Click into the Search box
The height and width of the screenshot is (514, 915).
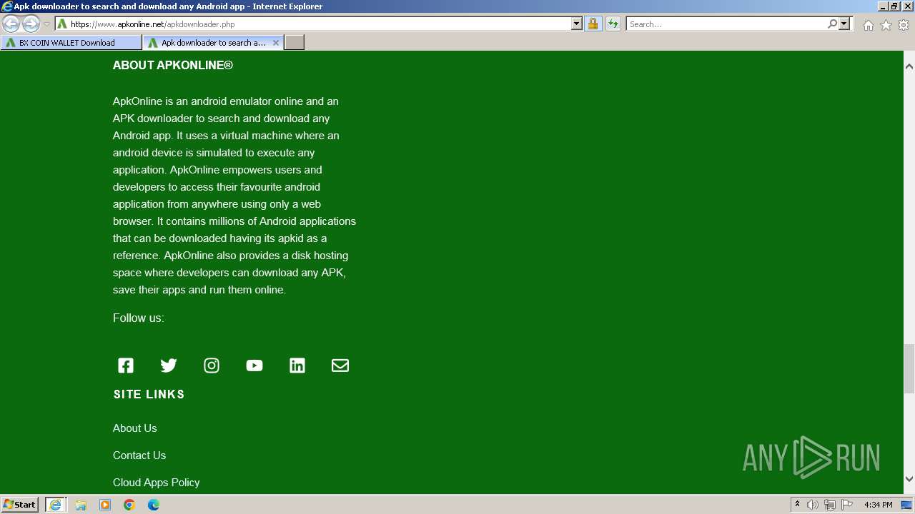click(x=726, y=24)
